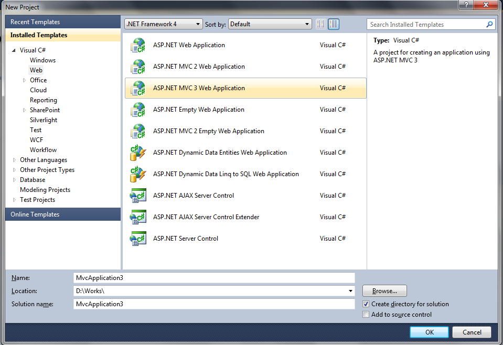
Task: Click the Office category label
Action: click(x=38, y=80)
